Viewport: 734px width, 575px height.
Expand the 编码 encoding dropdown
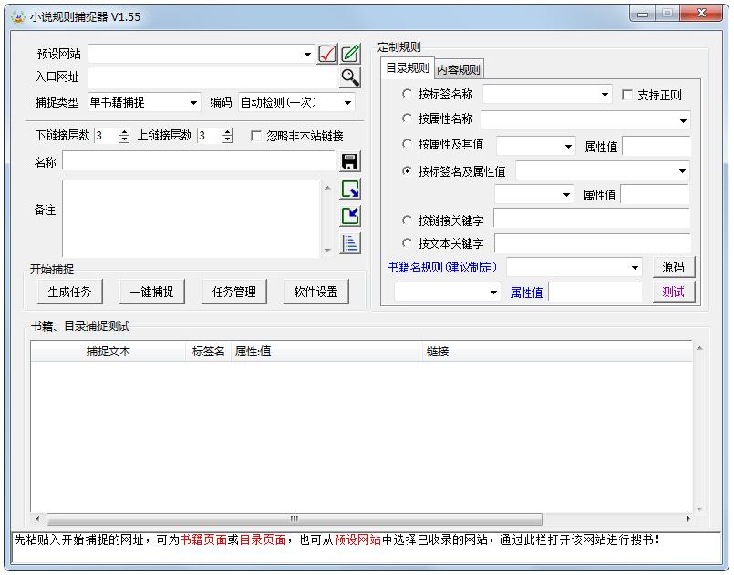click(x=295, y=103)
